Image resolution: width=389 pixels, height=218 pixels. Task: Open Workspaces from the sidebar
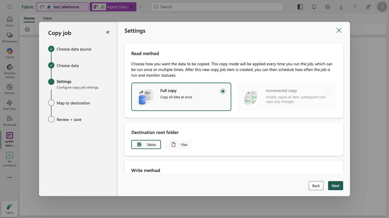pos(10,37)
